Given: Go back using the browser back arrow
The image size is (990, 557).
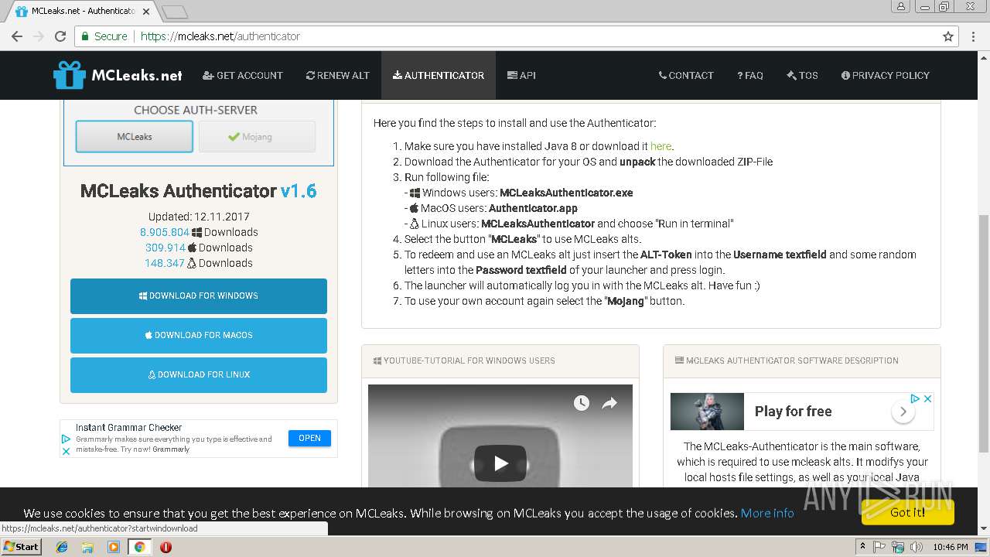Looking at the screenshot, I should point(16,36).
